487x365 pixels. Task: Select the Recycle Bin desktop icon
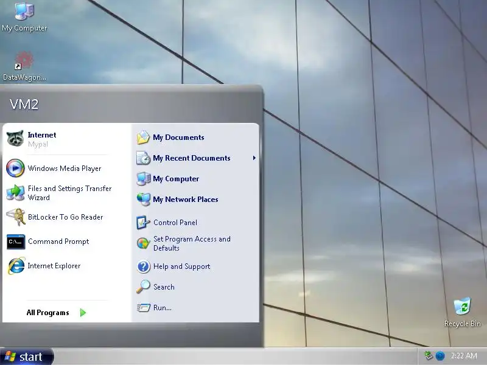[462, 307]
